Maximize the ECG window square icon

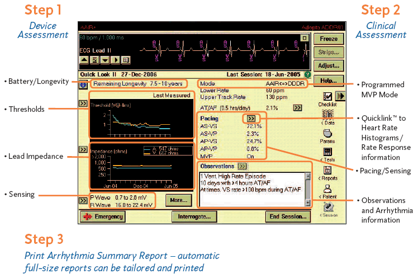tap(305, 38)
